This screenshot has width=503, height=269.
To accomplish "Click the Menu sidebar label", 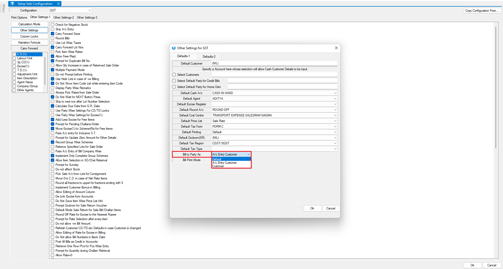I will 3,8.
